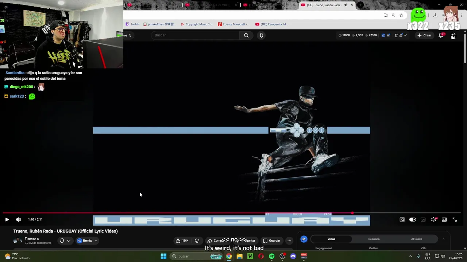
Task: Click the 47,108 stat in header
Action: click(x=370, y=35)
